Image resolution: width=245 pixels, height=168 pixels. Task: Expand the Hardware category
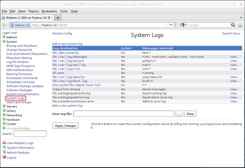[4, 119]
